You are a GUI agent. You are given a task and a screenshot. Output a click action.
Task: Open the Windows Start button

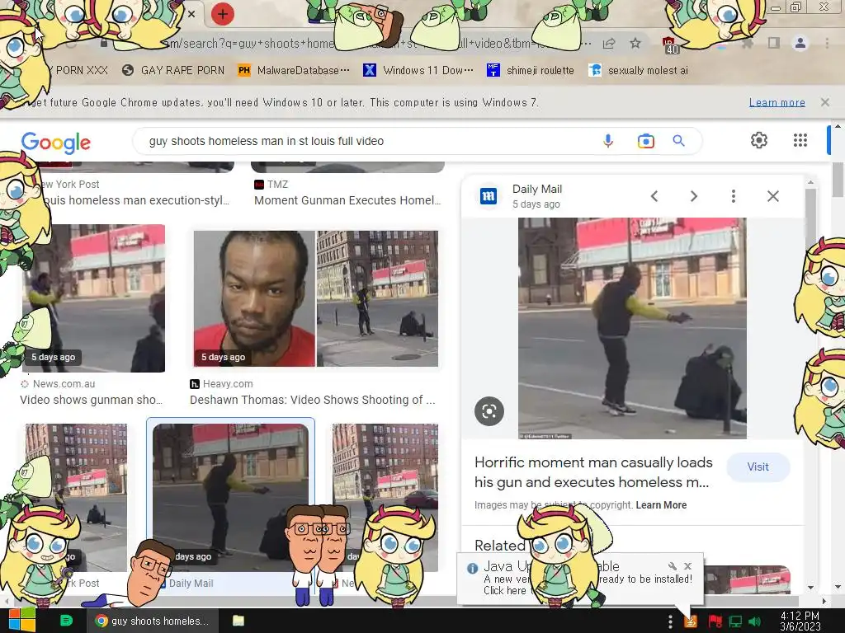coord(21,621)
